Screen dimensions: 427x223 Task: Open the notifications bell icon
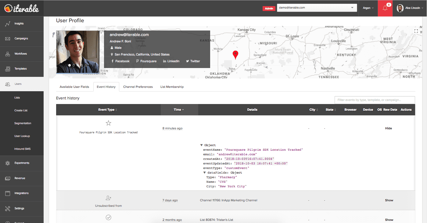pyautogui.click(x=385, y=8)
